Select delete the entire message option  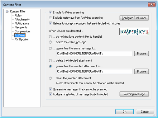[50, 42]
